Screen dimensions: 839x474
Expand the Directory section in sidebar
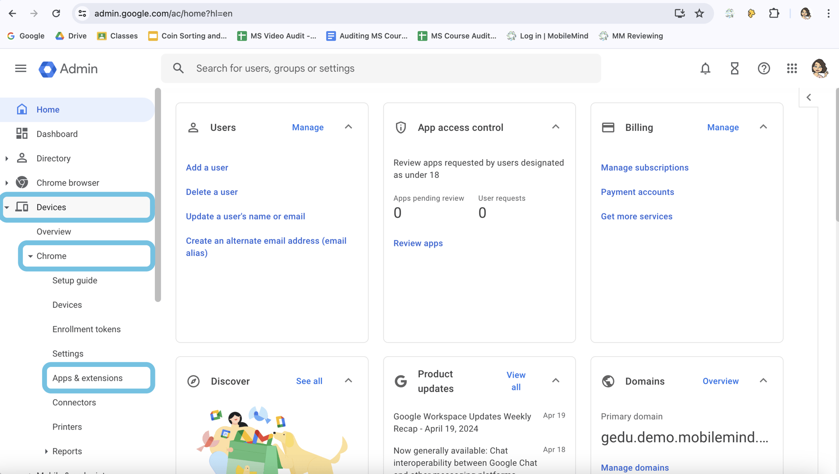pos(7,158)
